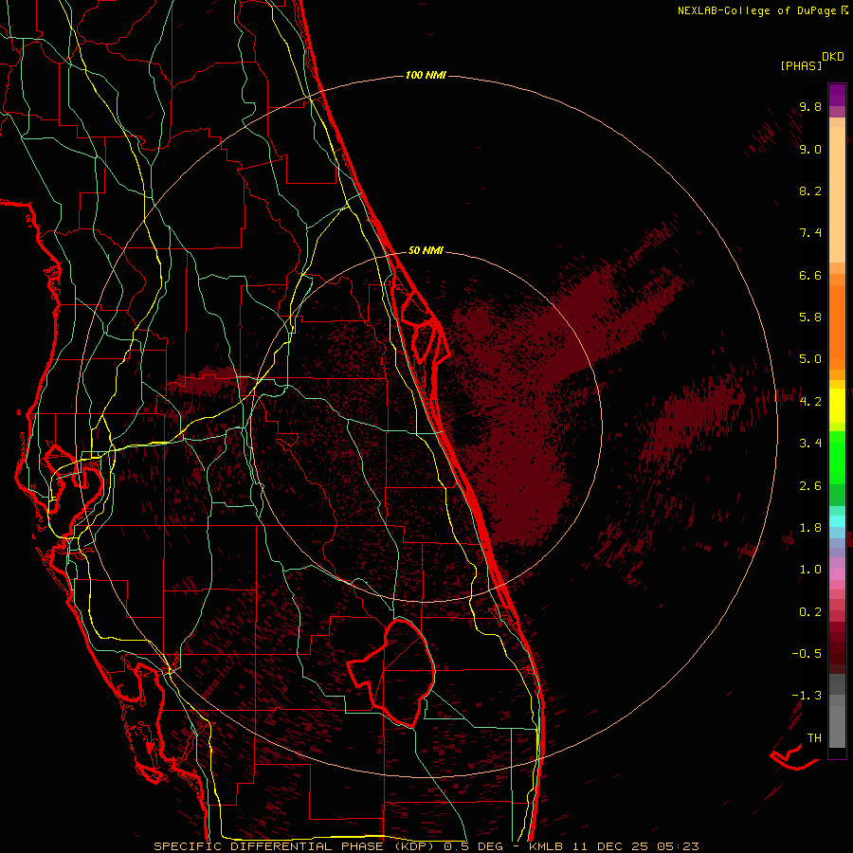The image size is (853, 853).
Task: Click the yellow segment of the color bar
Action: [x=837, y=406]
